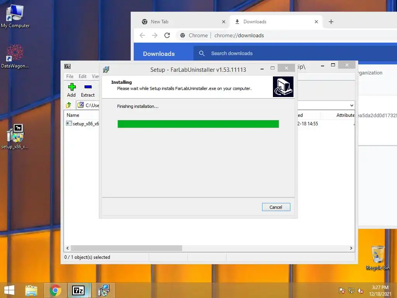Screen dimensions: 397x298
Task: Click the 7z window title icon
Action: (67, 66)
